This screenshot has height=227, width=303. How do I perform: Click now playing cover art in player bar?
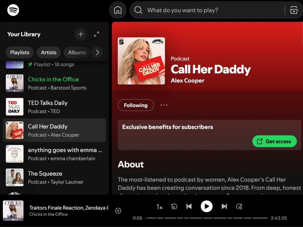(x=13, y=211)
